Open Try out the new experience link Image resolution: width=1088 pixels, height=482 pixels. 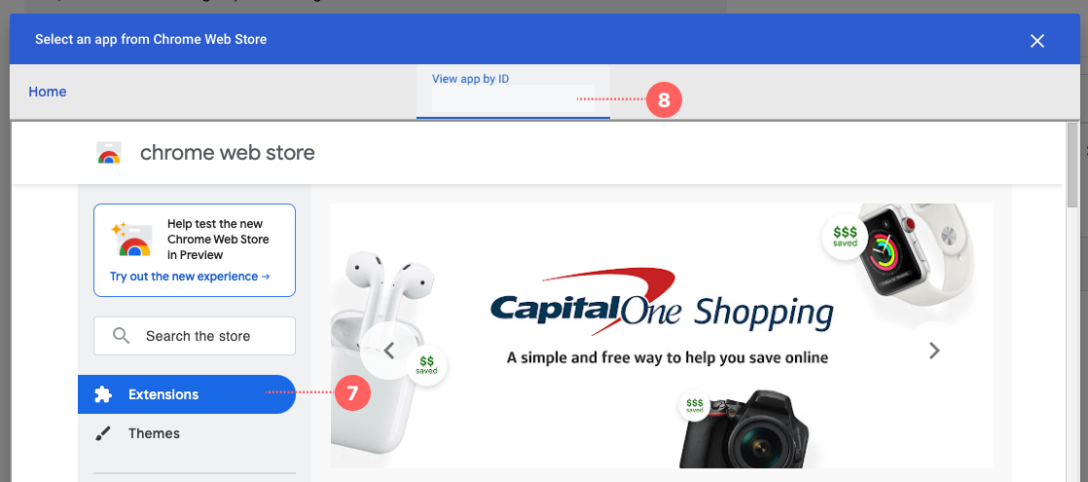pos(190,277)
